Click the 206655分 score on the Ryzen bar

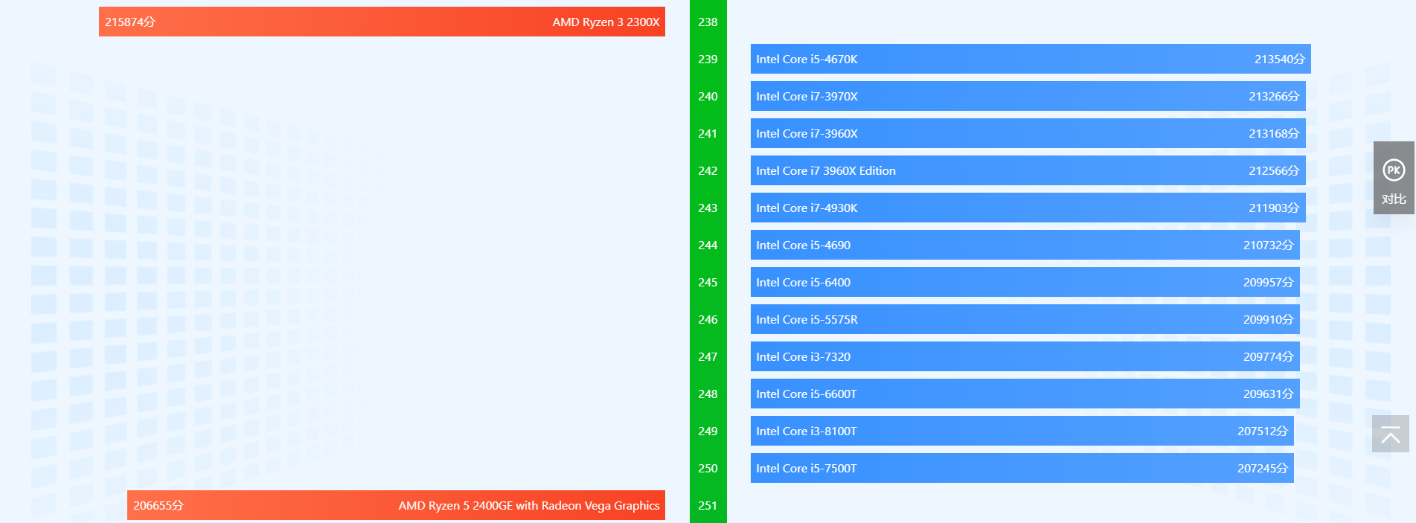click(158, 505)
